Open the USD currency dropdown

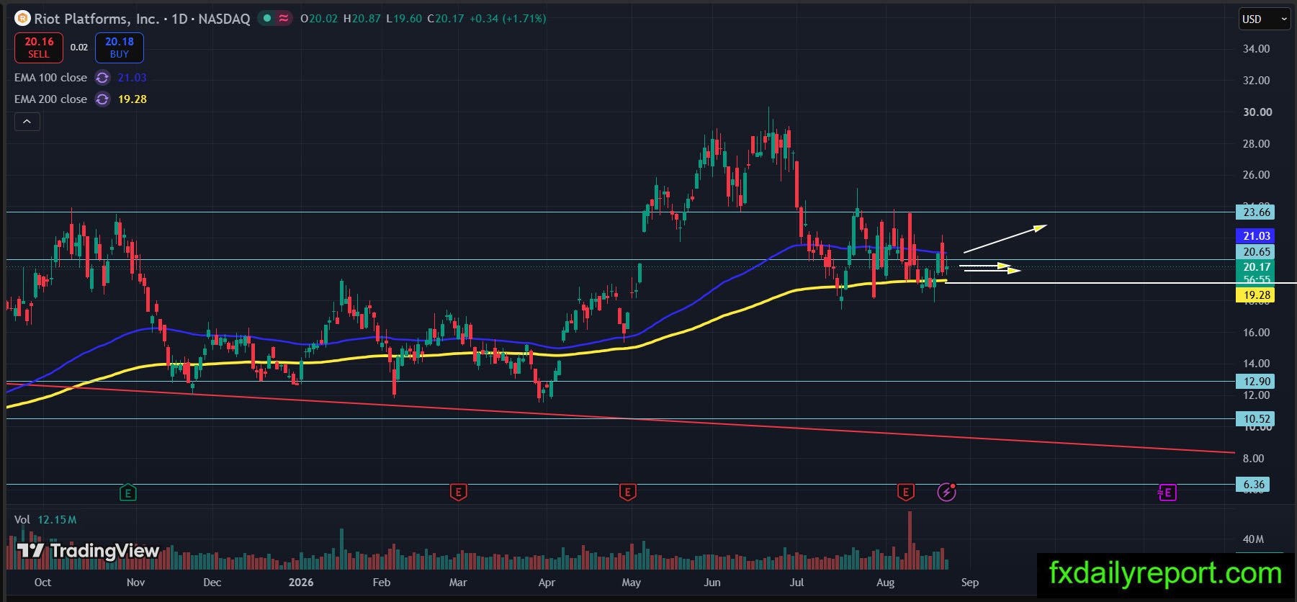tap(1264, 19)
